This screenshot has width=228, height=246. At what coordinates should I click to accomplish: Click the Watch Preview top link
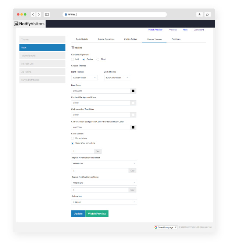155,30
